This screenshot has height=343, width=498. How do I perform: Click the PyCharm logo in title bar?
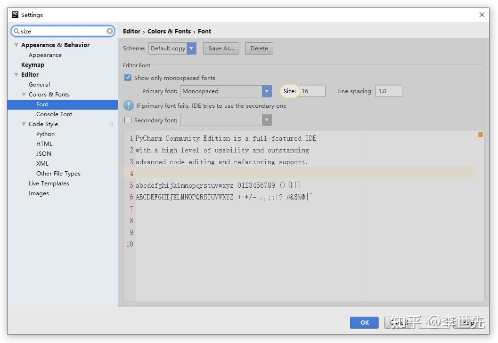pos(15,15)
